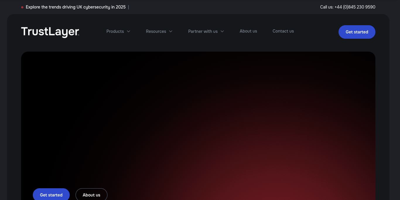Image resolution: width=400 pixels, height=200 pixels.
Task: Open the Contact us navigation link
Action: click(283, 31)
